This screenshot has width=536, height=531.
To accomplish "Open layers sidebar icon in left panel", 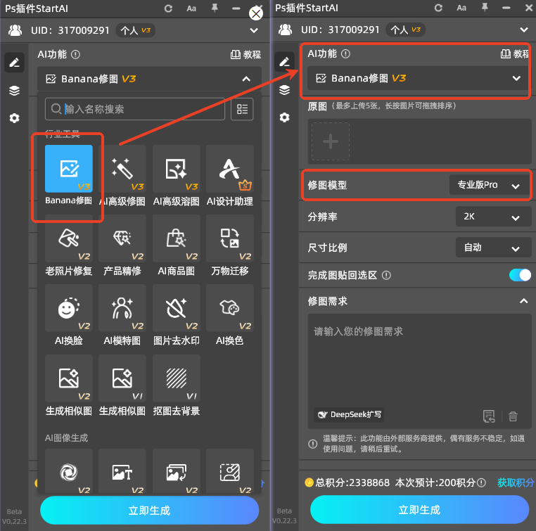I will pos(14,91).
